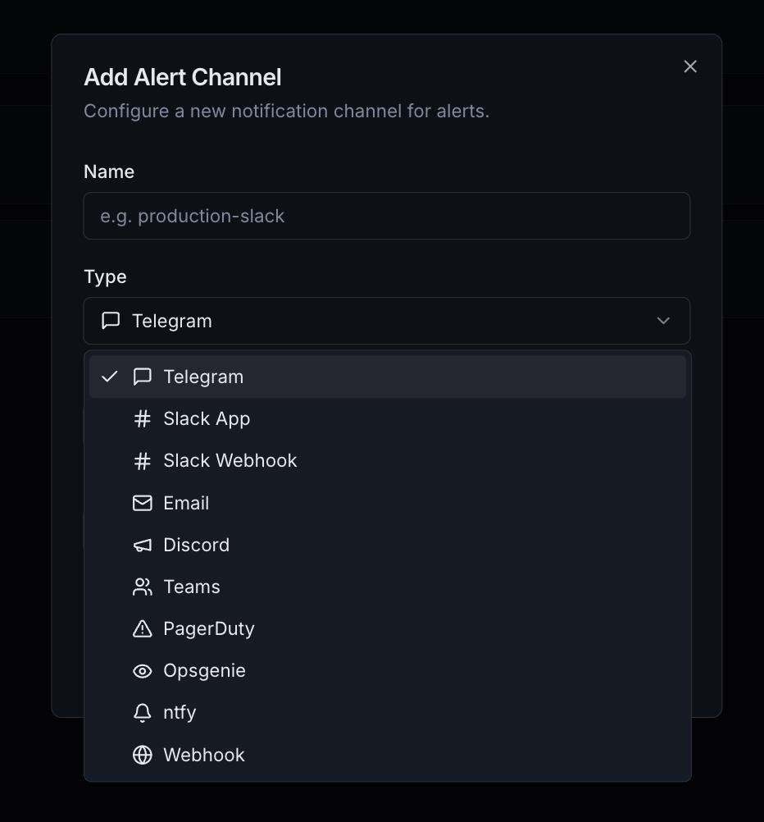Click the Teams people icon
The image size is (764, 822).
pyautogui.click(x=143, y=587)
